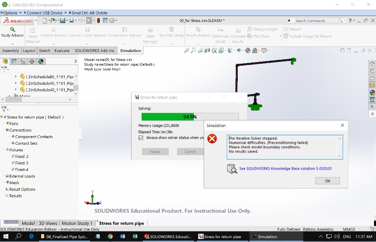The height and width of the screenshot is (242, 376).
Task: Click the error message box scrollbar
Action: coord(339,147)
